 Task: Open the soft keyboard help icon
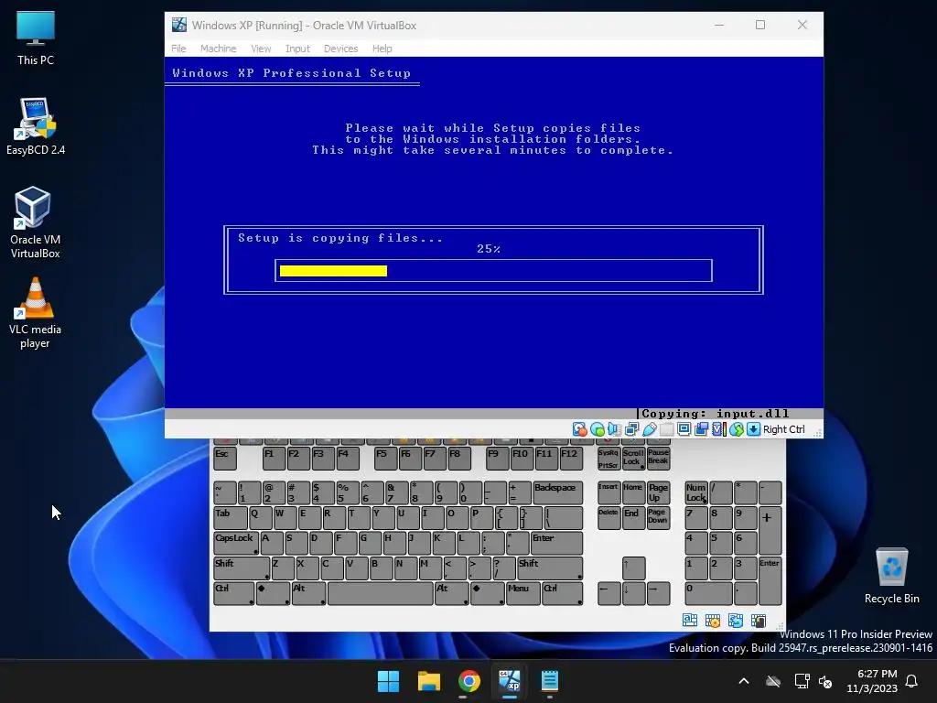pos(759,621)
